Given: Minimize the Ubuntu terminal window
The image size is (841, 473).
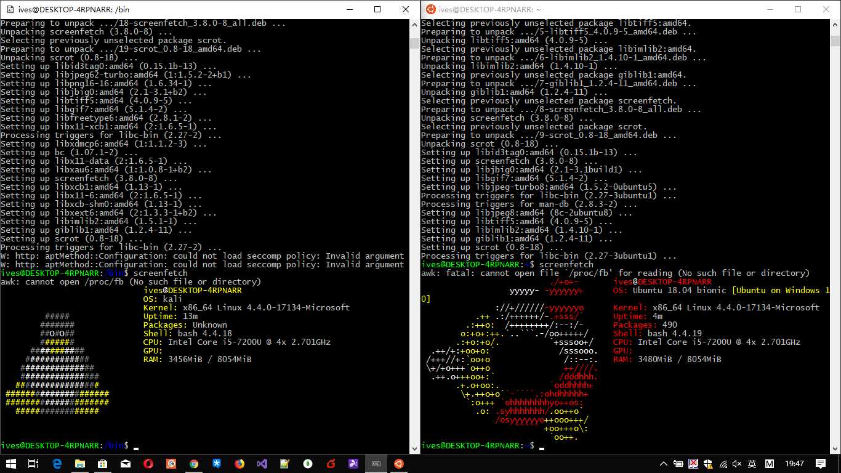Looking at the screenshot, I should [x=770, y=9].
